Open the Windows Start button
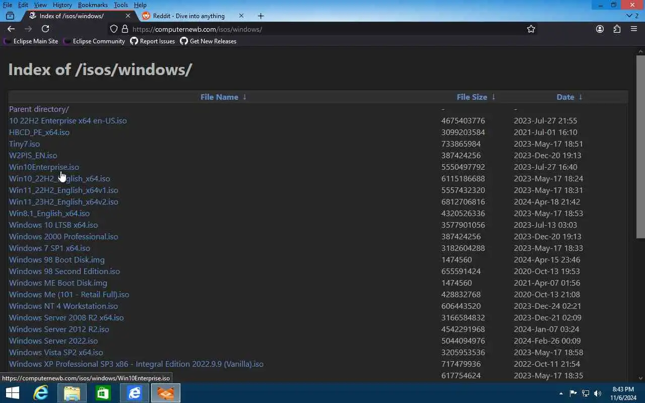The width and height of the screenshot is (645, 403). [12, 393]
